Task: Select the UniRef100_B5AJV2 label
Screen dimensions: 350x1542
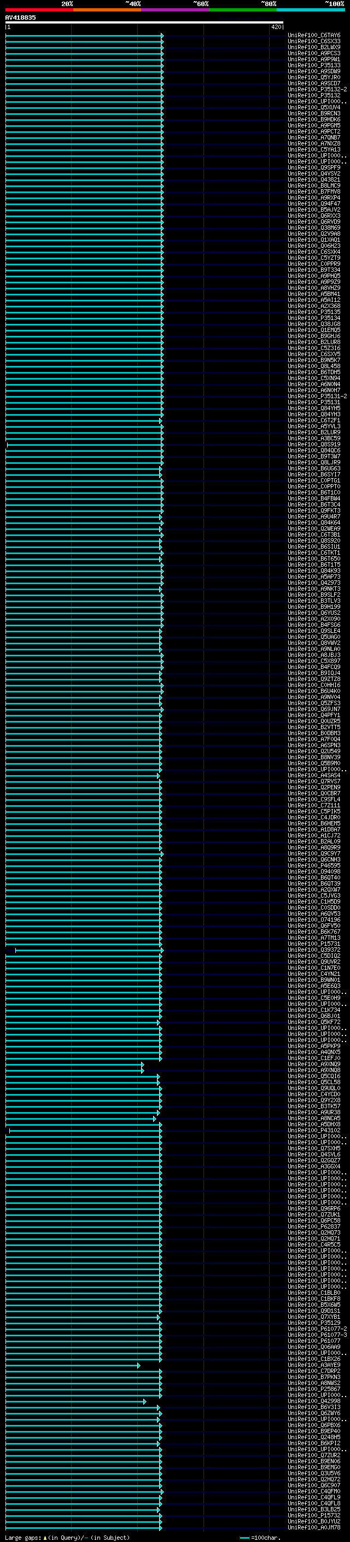Action: (x=314, y=210)
